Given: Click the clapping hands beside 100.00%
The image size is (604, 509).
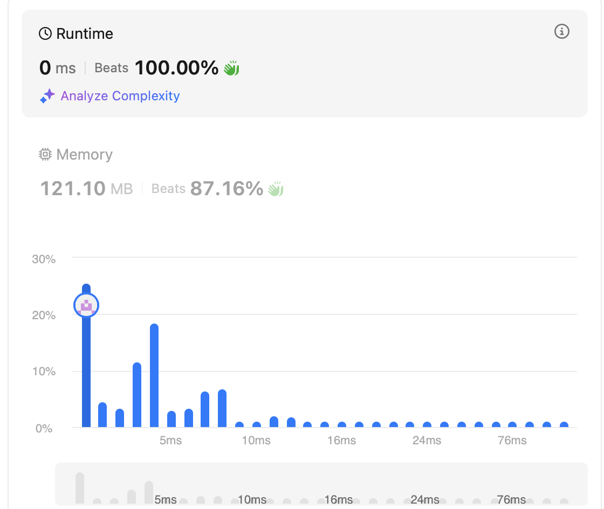Looking at the screenshot, I should click(x=232, y=68).
